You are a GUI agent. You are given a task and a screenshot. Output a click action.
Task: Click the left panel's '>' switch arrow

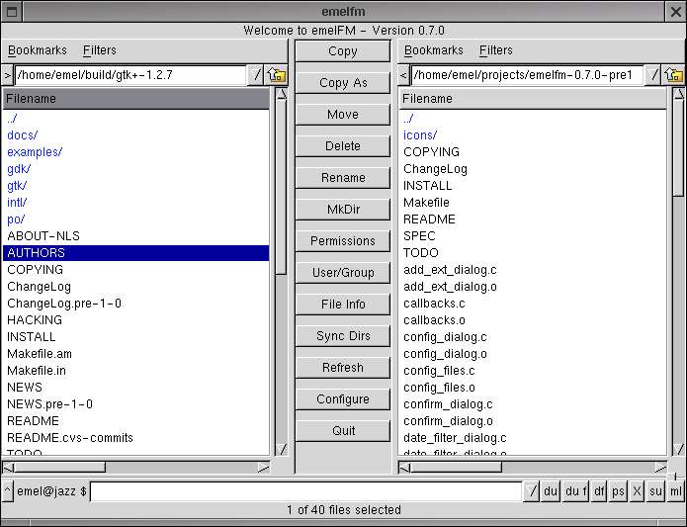click(7, 75)
